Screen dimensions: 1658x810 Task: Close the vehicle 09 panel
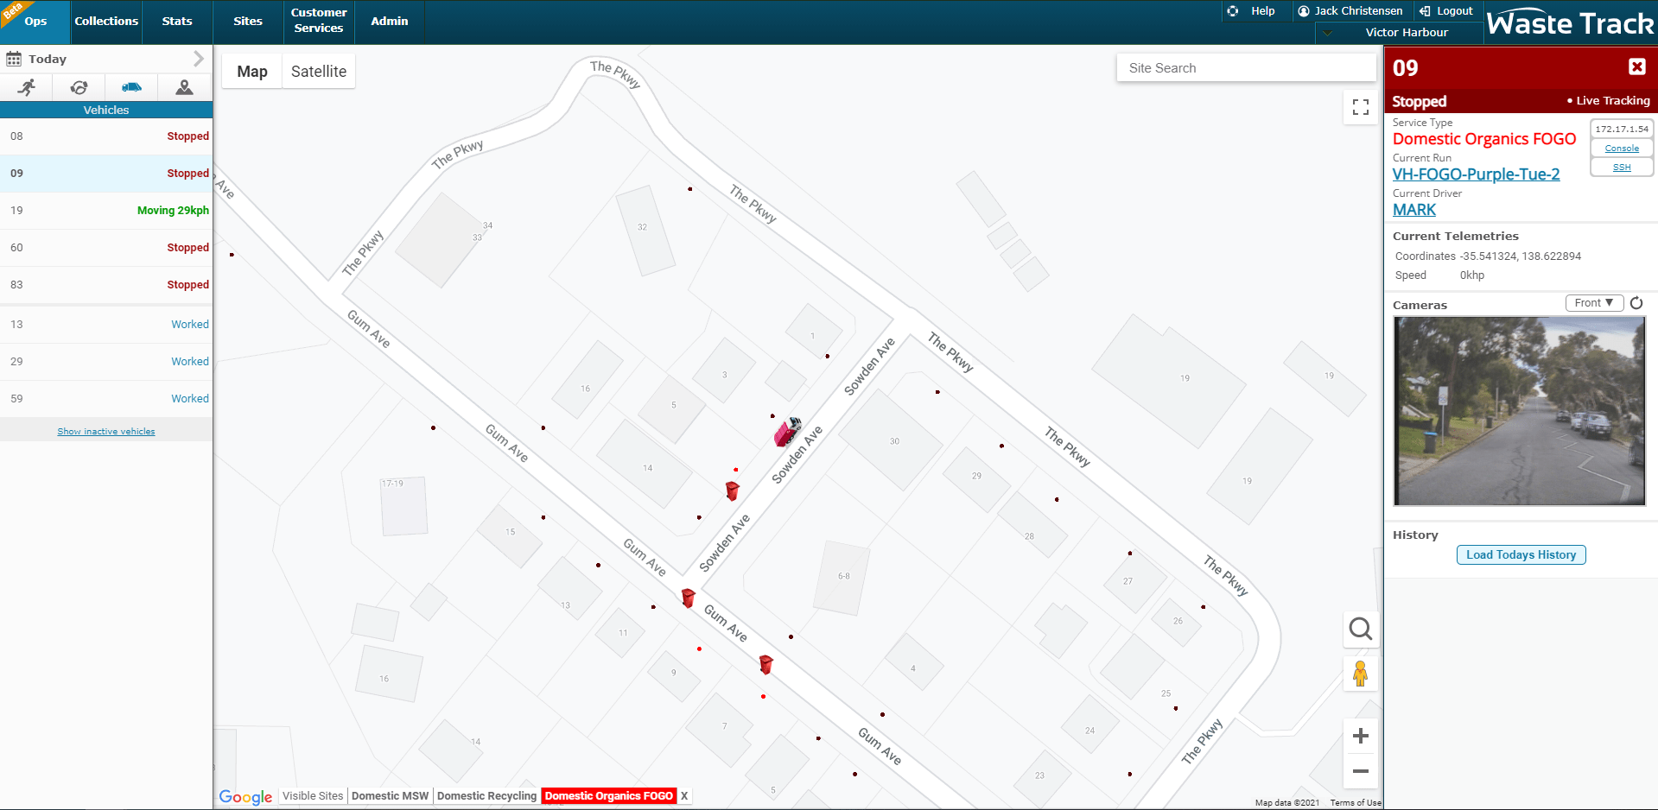(x=1636, y=66)
